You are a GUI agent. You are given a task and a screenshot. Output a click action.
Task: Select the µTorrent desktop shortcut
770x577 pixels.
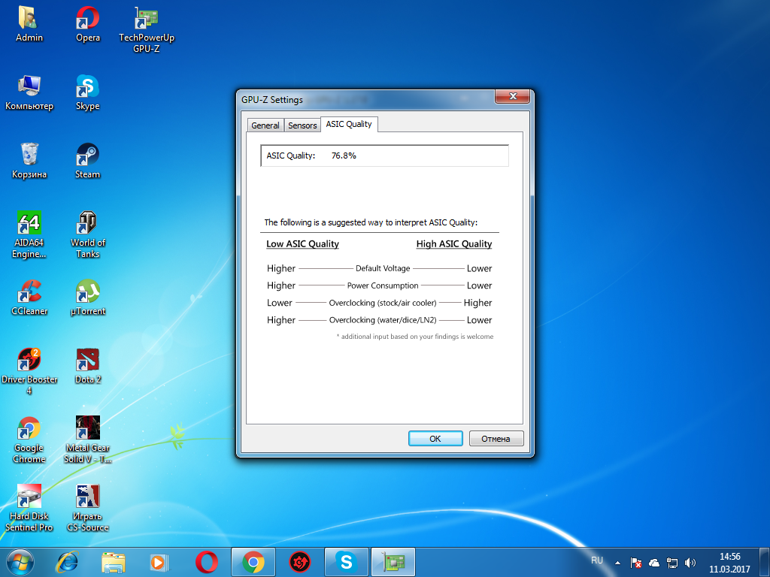point(87,298)
